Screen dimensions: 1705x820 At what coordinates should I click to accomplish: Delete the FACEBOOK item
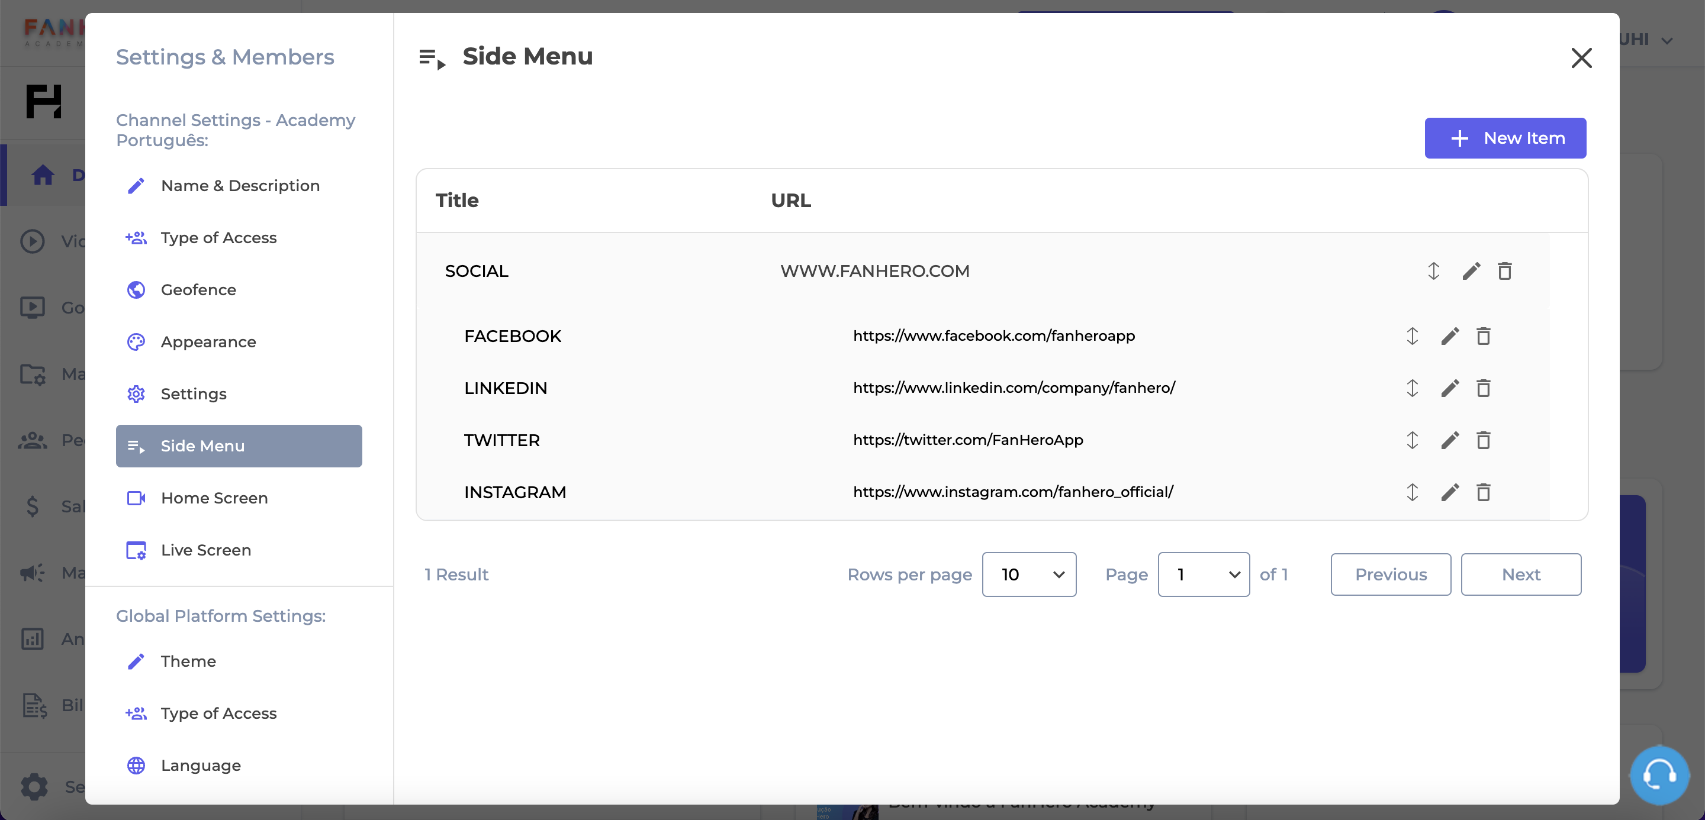click(x=1483, y=336)
